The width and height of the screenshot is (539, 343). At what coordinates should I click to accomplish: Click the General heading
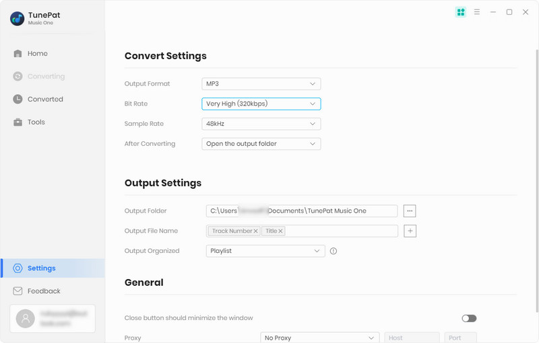point(144,282)
